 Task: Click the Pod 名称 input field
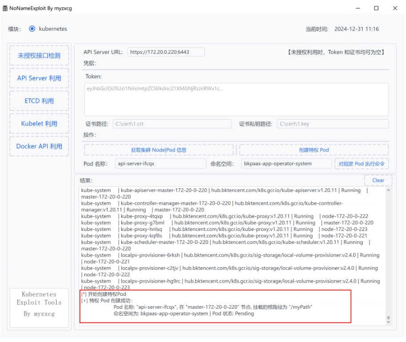tap(160, 163)
